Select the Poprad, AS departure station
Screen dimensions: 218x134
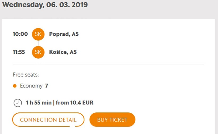(64, 34)
